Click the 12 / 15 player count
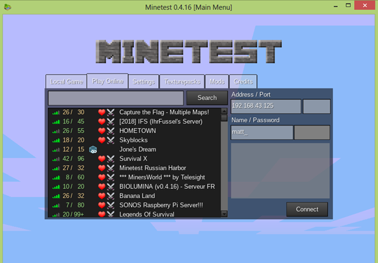Screen dimensions: 378x263 tap(73, 149)
